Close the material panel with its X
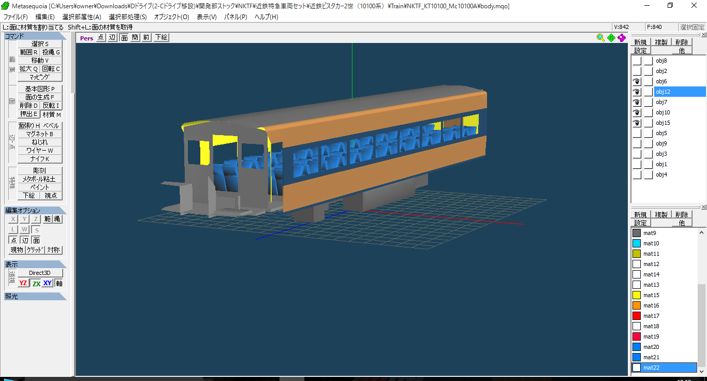The height and width of the screenshot is (381, 707). point(703,207)
